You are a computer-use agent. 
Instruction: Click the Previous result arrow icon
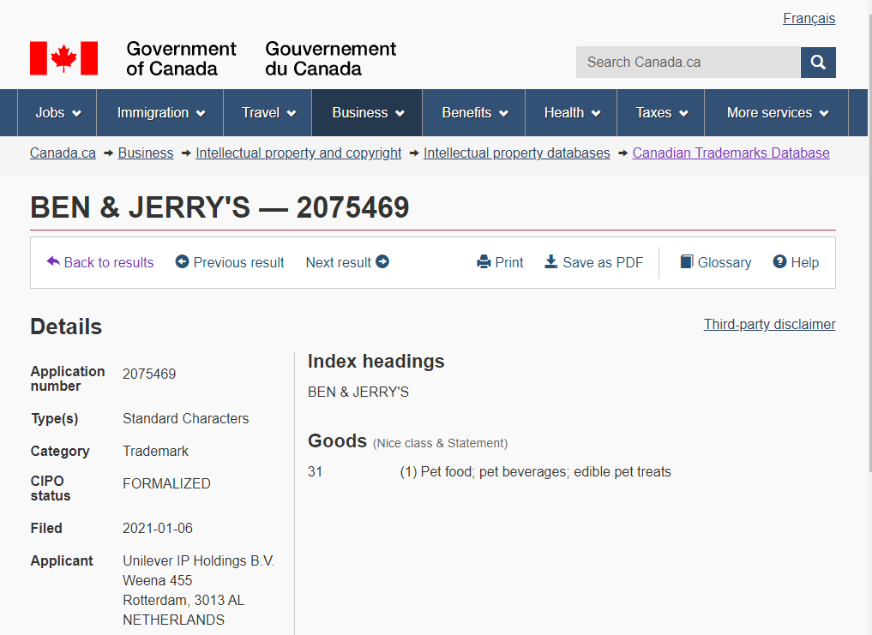[x=182, y=261]
